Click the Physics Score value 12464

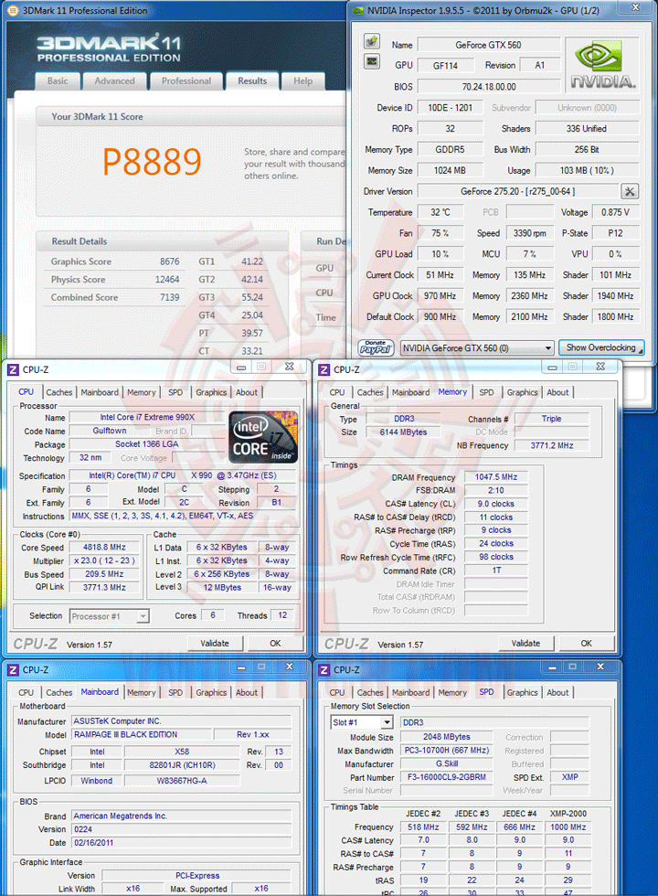point(167,280)
